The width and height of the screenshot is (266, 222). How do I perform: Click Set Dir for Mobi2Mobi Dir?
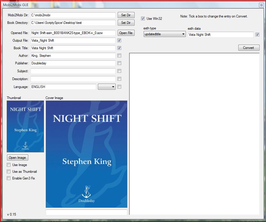click(x=126, y=15)
